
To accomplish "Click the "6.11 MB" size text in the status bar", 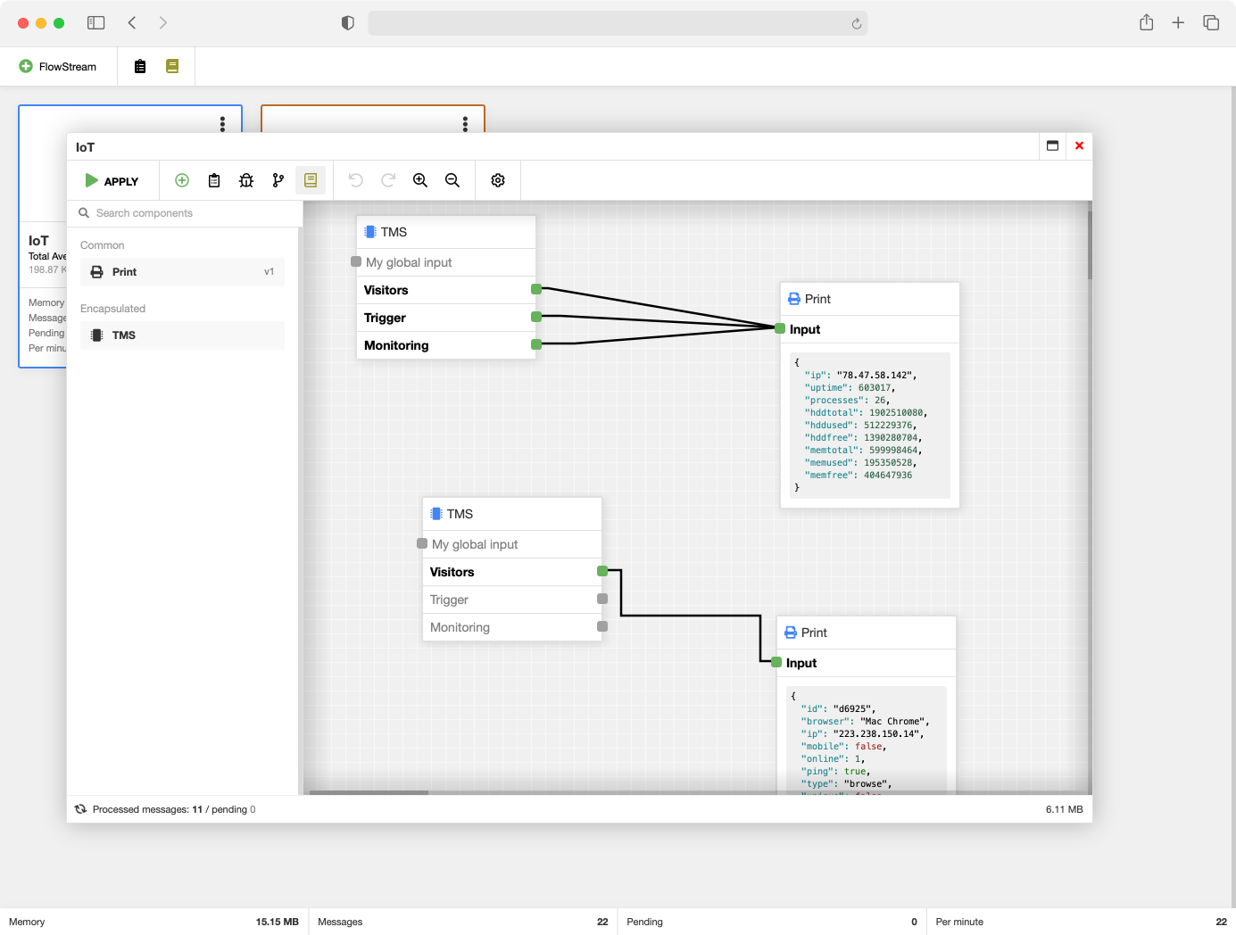I will click(x=1064, y=809).
